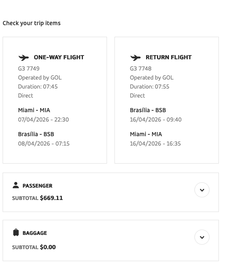Expand the Passenger section chevron
Image resolution: width=226 pixels, height=269 pixels.
(202, 190)
